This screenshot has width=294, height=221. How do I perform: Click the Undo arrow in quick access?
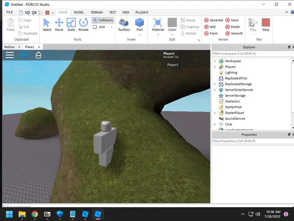pyautogui.click(x=27, y=13)
